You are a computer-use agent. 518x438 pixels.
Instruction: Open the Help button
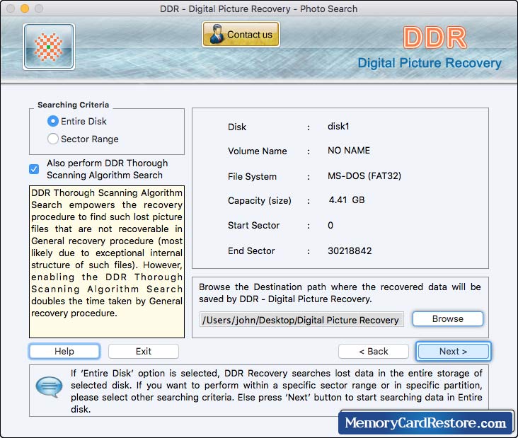coord(64,351)
